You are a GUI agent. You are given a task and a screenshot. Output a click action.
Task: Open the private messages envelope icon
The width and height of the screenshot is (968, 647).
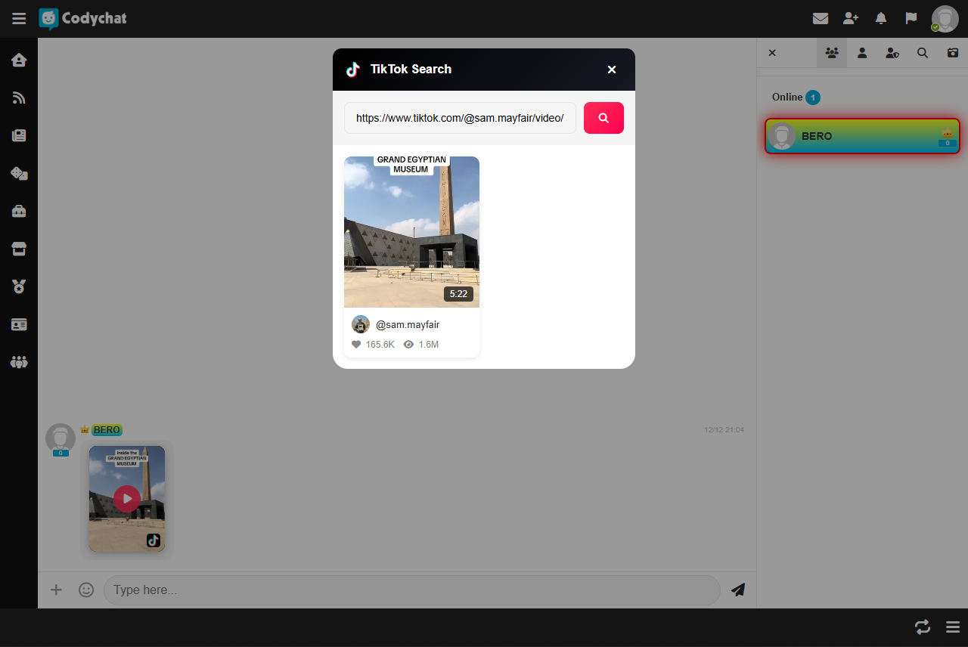(820, 18)
